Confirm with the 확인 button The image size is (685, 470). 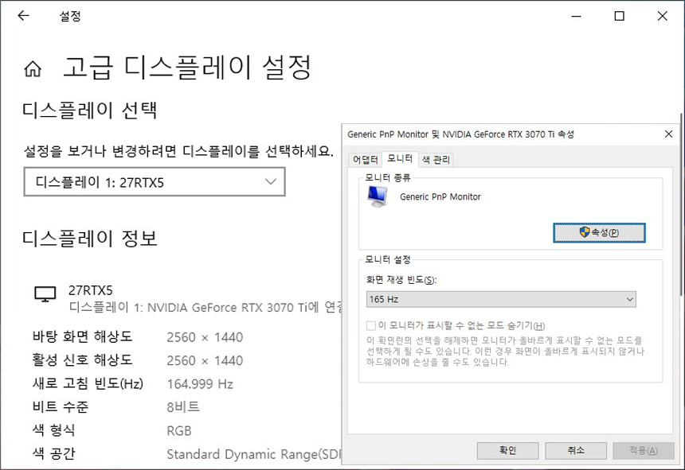507,450
